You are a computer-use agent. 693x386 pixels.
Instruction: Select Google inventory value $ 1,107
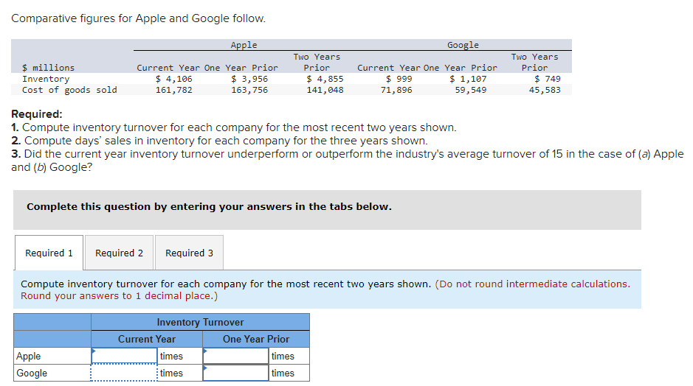(x=468, y=79)
